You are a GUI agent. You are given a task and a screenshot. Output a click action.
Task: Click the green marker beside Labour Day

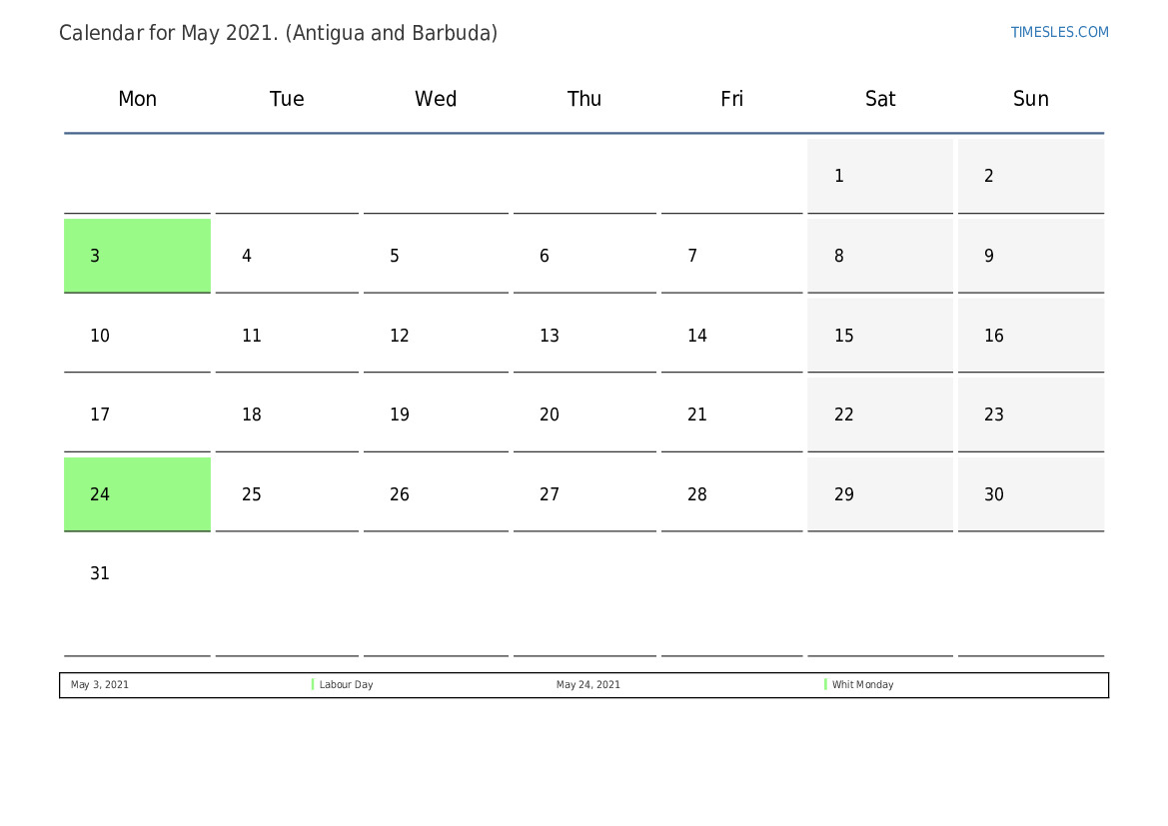tap(312, 684)
